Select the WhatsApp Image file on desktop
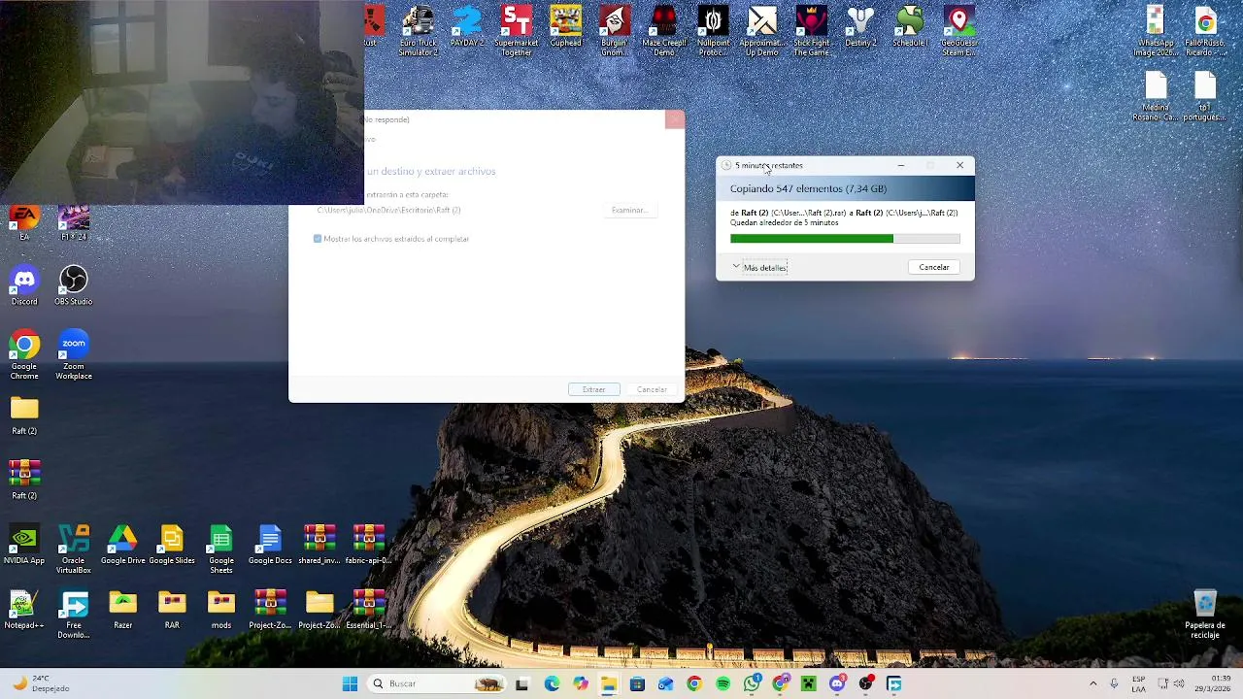The height and width of the screenshot is (699, 1243). pyautogui.click(x=1155, y=31)
